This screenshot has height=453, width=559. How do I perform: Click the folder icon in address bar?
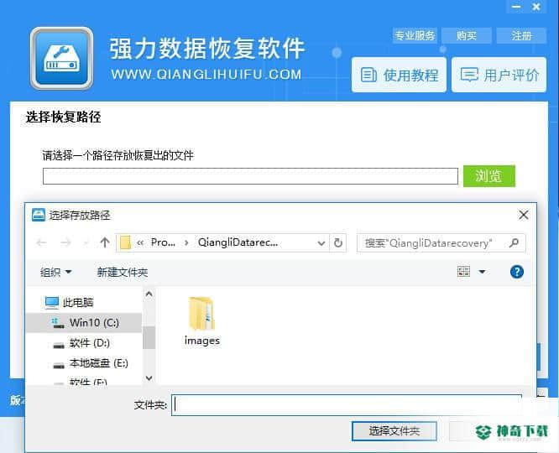pos(125,242)
